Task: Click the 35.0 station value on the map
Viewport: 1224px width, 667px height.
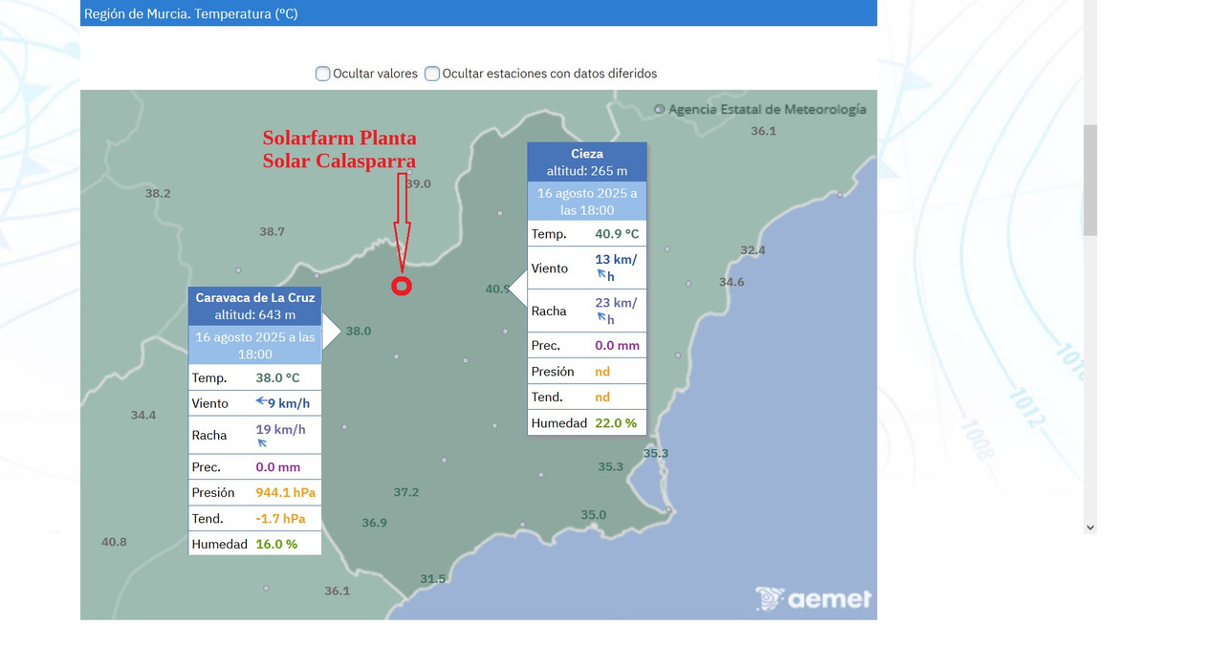Action: click(594, 515)
